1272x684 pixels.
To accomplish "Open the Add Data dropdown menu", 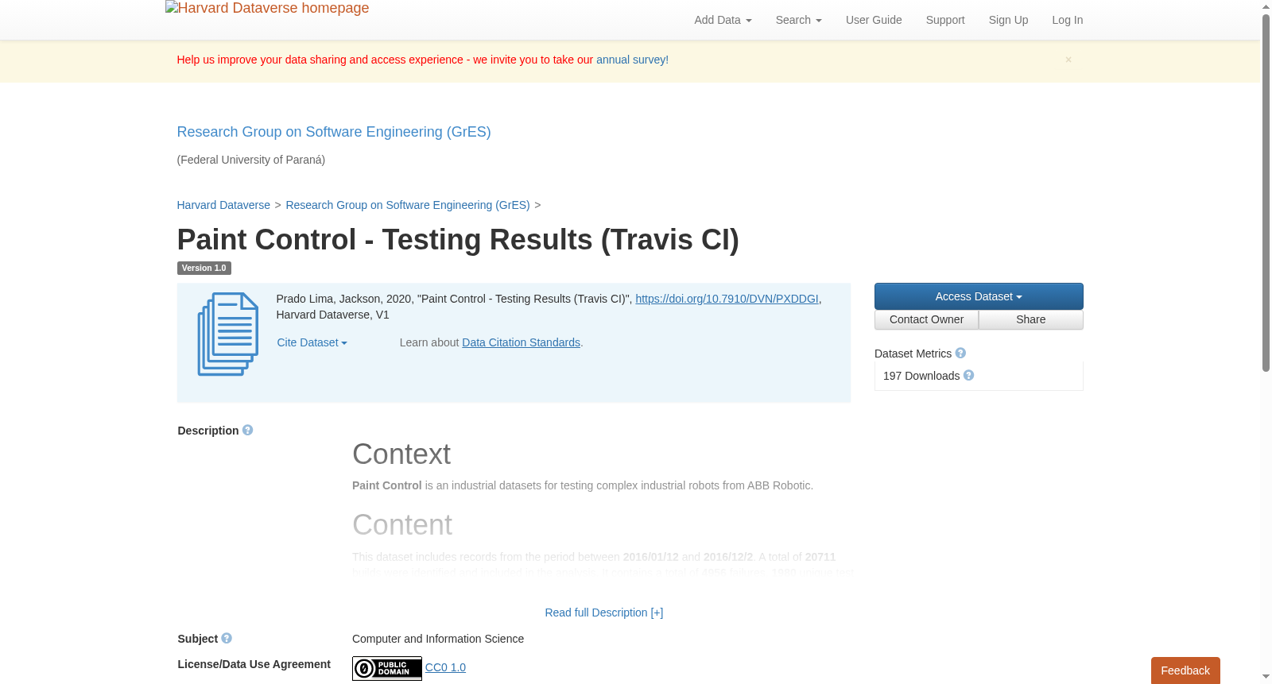I will pyautogui.click(x=723, y=20).
